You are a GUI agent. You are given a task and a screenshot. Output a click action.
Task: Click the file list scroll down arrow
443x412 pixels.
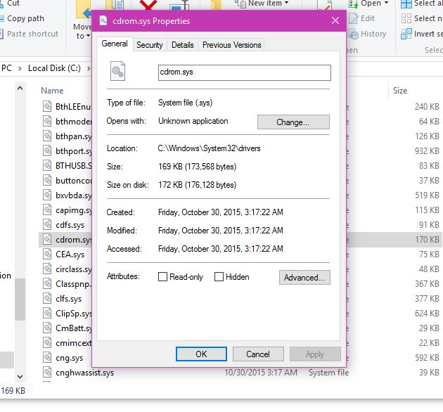tap(20, 377)
